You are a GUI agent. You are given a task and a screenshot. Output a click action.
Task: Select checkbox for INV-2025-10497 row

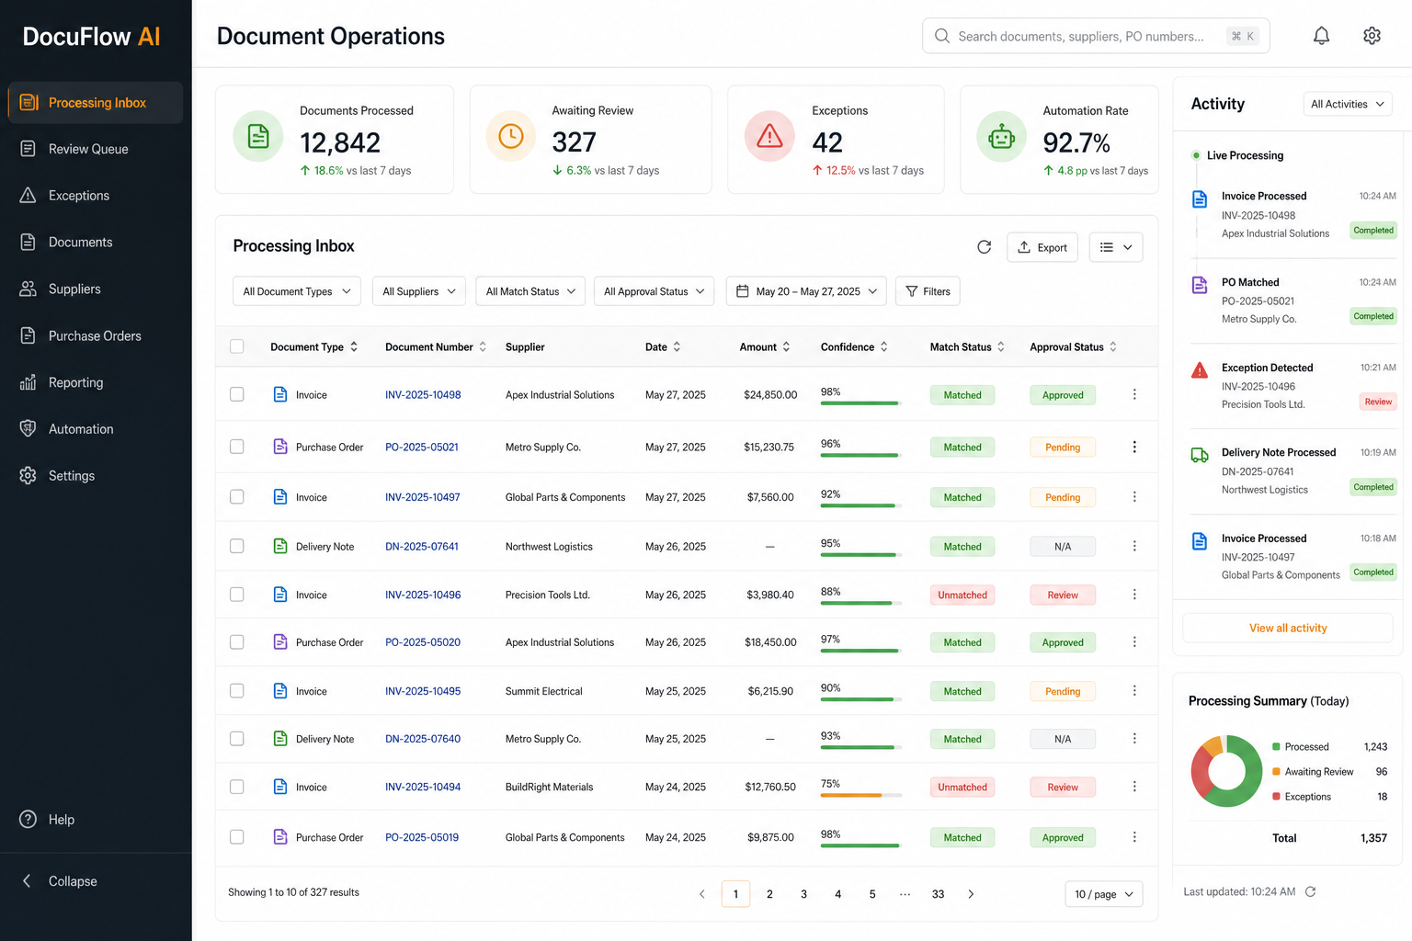(x=236, y=496)
